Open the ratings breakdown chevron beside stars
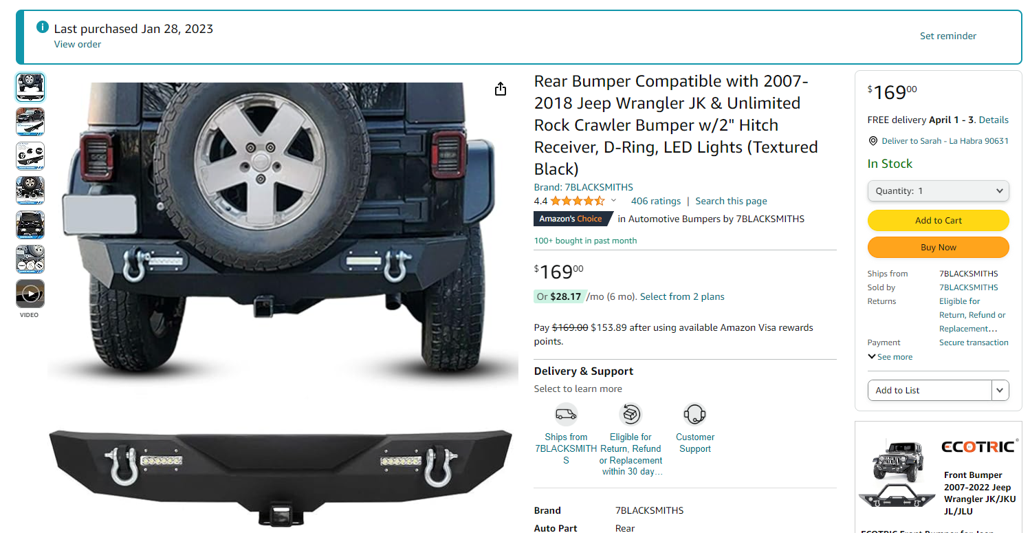The image size is (1030, 533). click(x=613, y=201)
